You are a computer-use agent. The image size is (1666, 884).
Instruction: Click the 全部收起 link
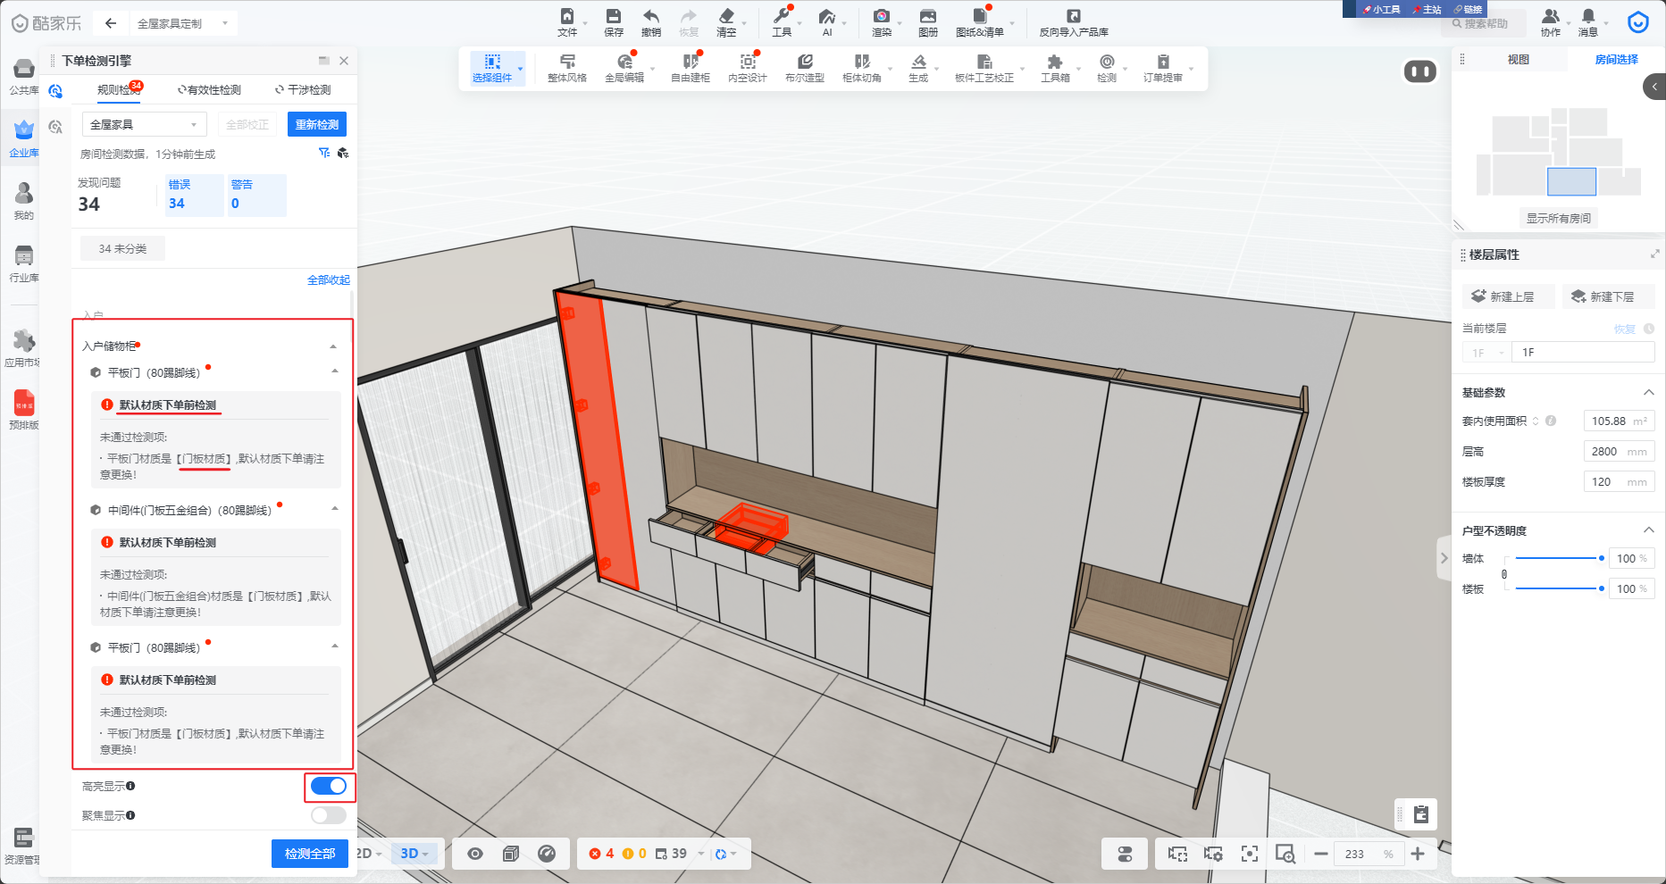click(328, 280)
